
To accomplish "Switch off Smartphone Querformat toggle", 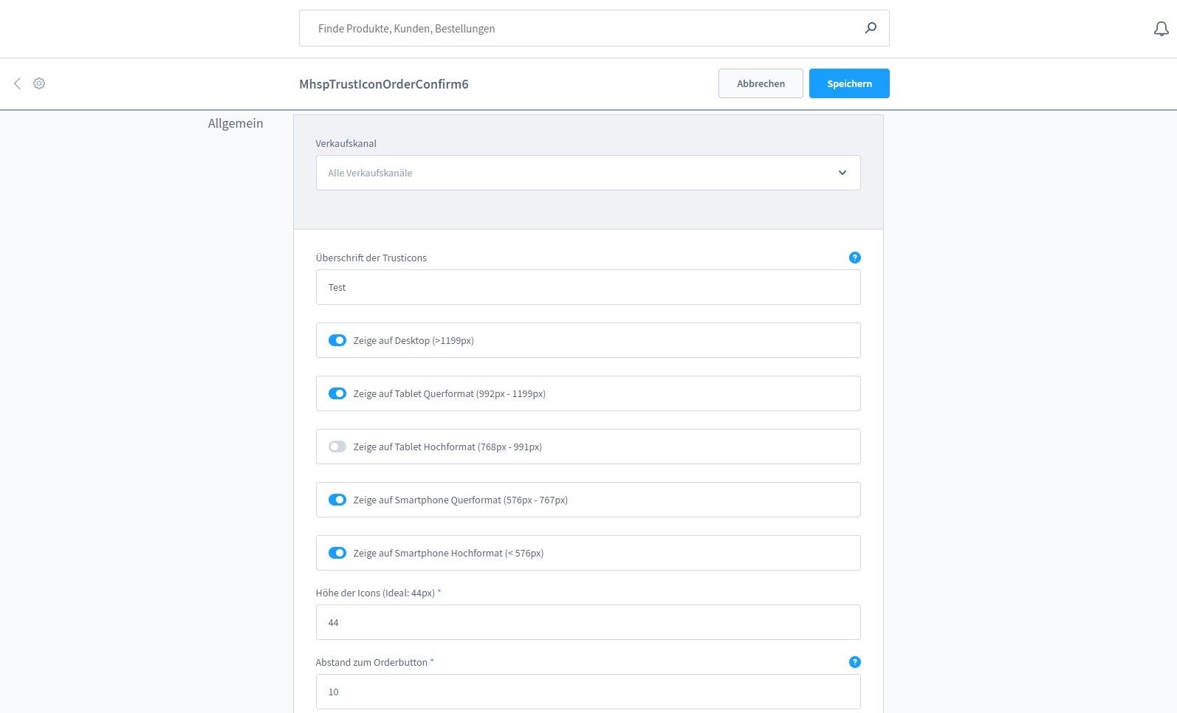I will [x=337, y=500].
